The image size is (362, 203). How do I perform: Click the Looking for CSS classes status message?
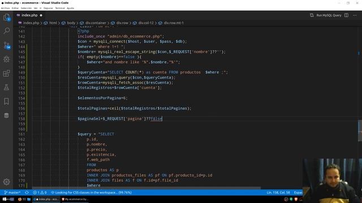pos(91,192)
